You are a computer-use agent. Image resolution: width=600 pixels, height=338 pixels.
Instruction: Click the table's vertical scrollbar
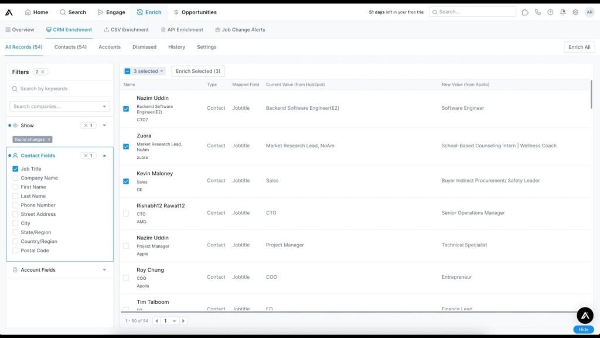pos(591,94)
